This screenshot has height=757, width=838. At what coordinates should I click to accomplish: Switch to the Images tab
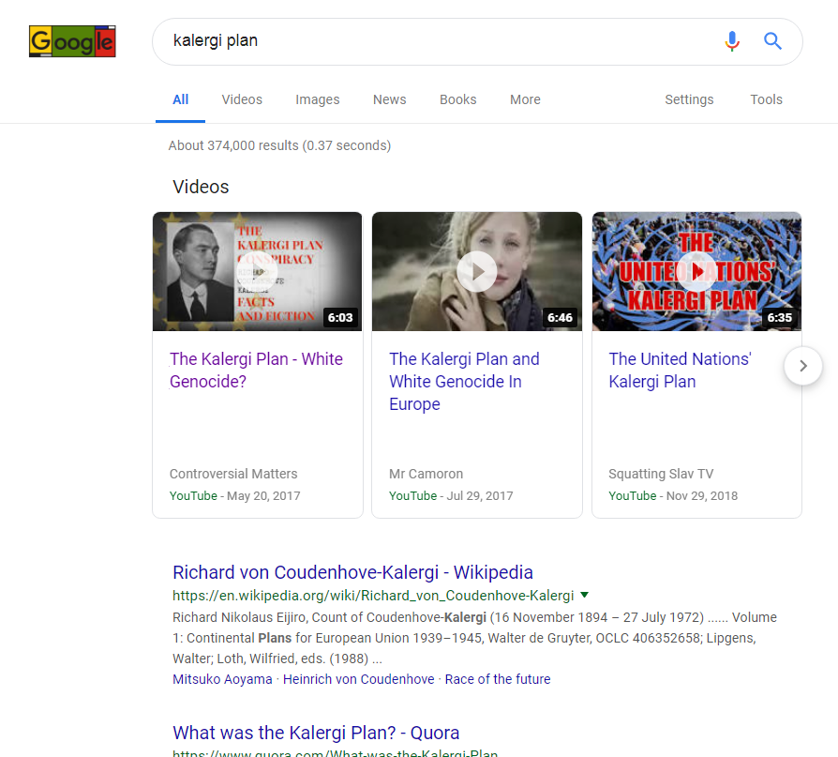tap(318, 99)
